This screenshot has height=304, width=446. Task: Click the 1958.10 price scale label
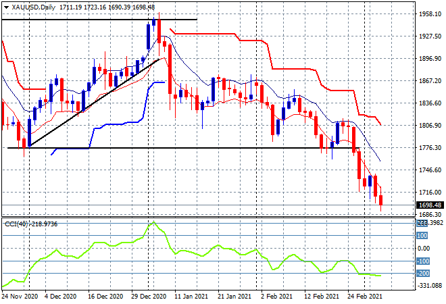[430, 14]
